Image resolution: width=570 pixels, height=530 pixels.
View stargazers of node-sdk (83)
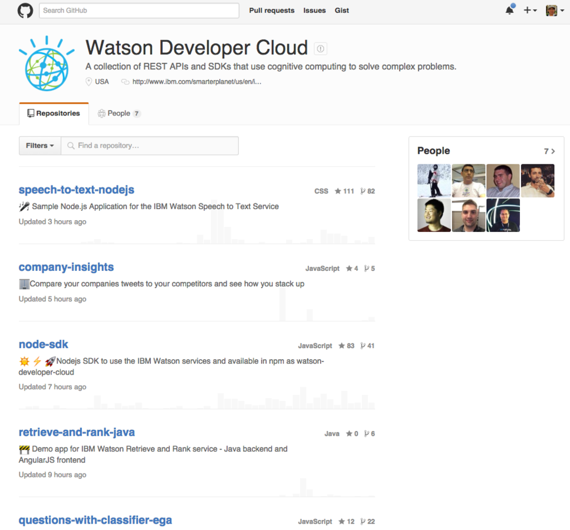pyautogui.click(x=347, y=346)
